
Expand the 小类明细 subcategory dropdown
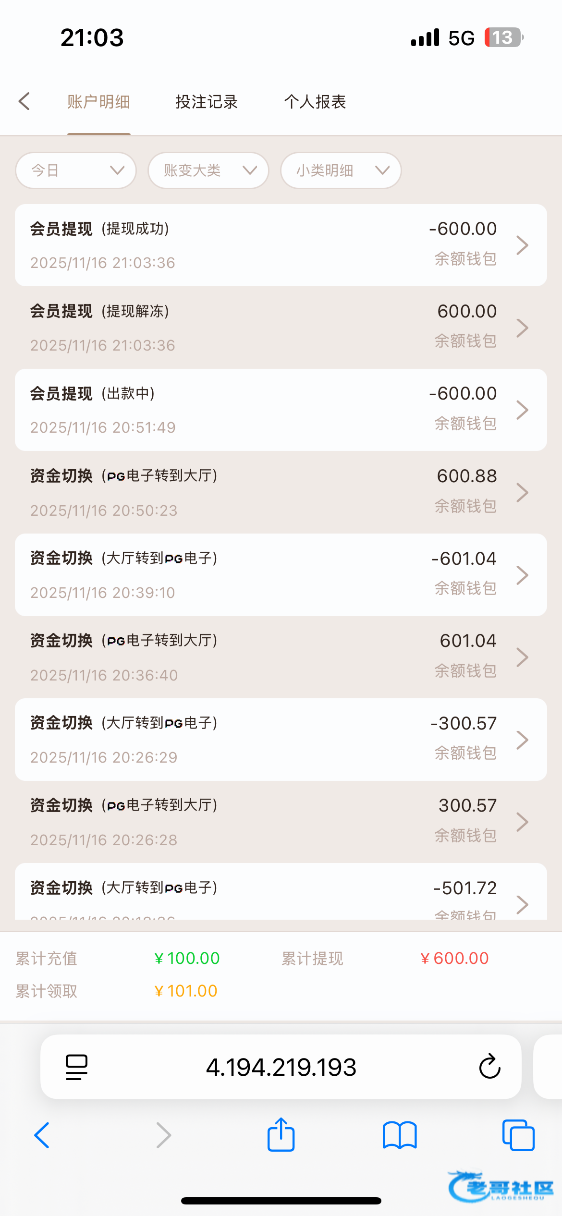click(341, 170)
